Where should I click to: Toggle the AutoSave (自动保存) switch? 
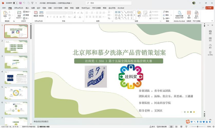click(x=15, y=3)
